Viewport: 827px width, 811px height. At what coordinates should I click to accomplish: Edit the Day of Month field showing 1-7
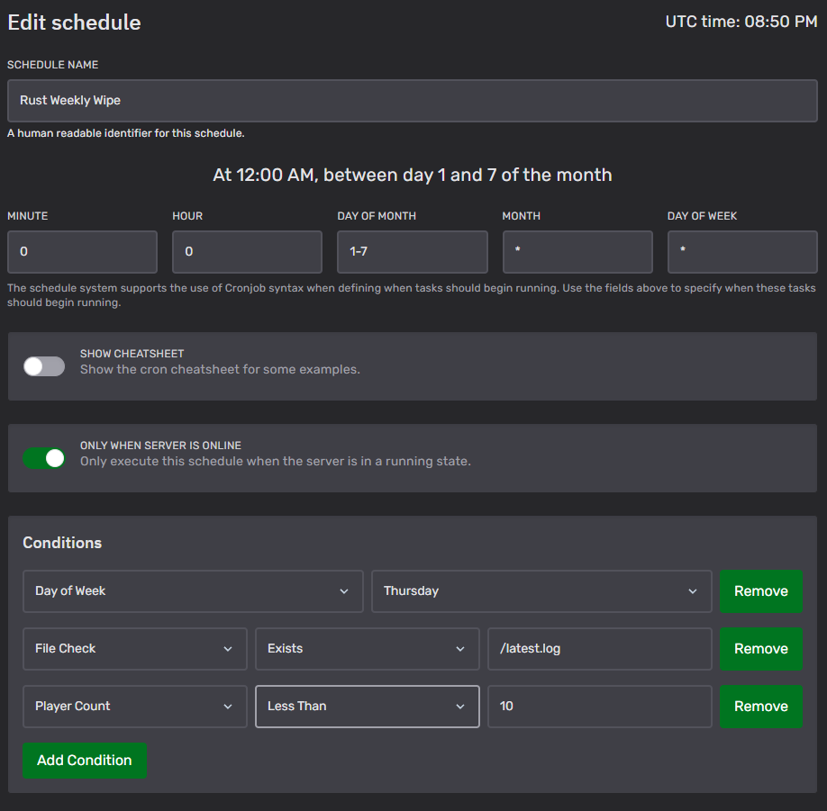(412, 251)
